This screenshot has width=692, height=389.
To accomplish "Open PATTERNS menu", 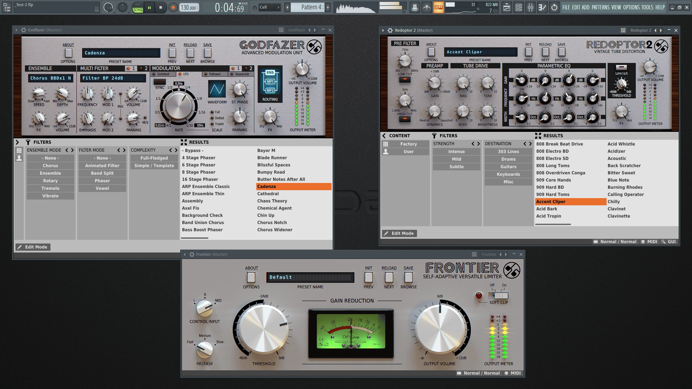I will pyautogui.click(x=600, y=7).
